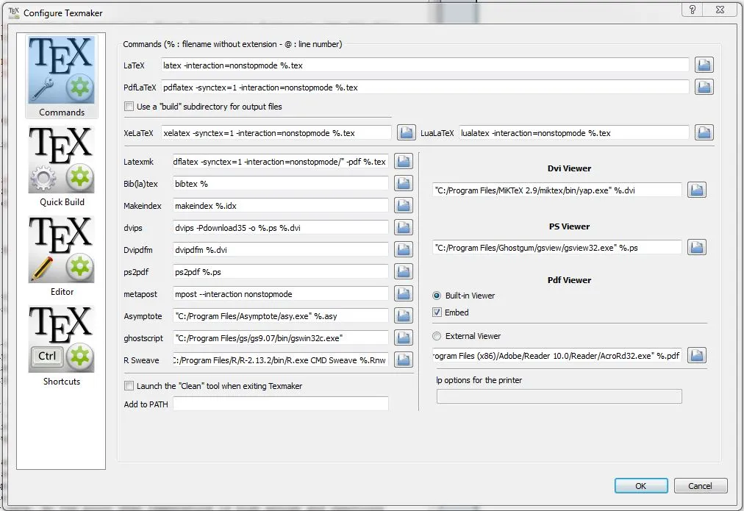744x511 pixels.
Task: Browse for the PS Viewer executable
Action: point(696,247)
